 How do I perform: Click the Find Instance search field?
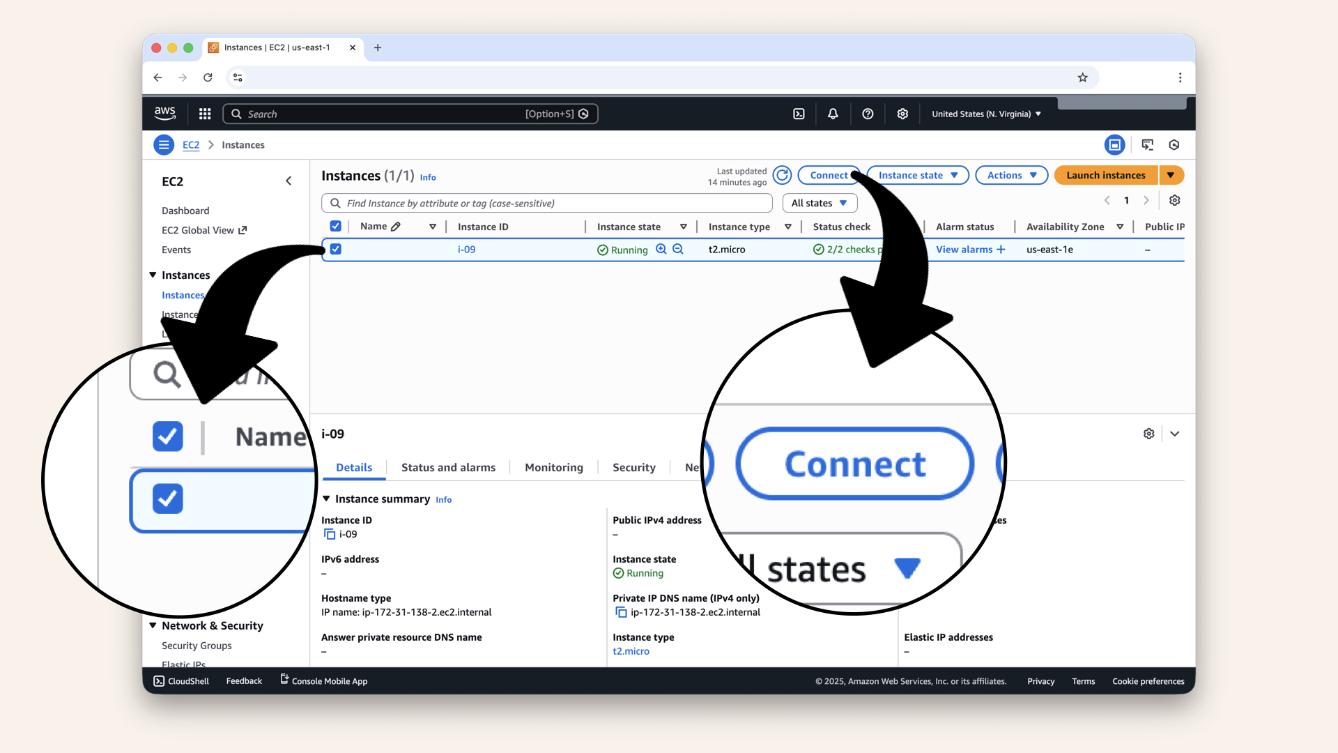tap(546, 203)
